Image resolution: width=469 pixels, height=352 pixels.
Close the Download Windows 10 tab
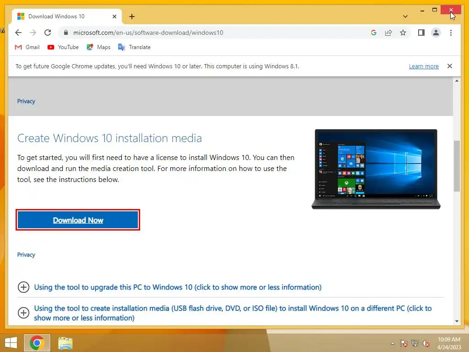tap(114, 16)
